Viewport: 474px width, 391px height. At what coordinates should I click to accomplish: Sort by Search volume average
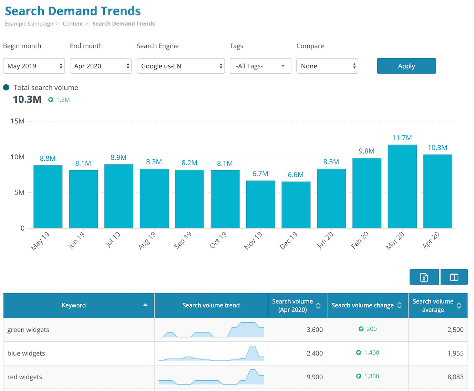point(459,305)
